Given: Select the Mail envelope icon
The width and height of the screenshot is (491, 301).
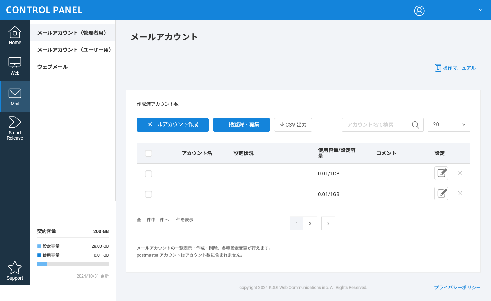Looking at the screenshot, I should coord(15,94).
